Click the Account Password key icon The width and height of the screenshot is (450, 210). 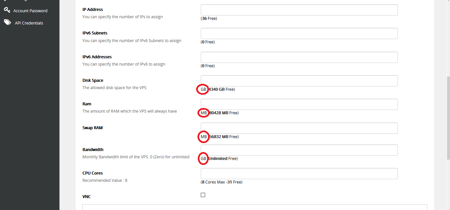coord(7,10)
